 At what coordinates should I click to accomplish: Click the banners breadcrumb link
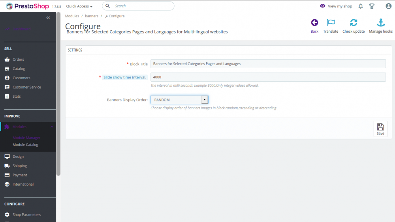click(92, 16)
